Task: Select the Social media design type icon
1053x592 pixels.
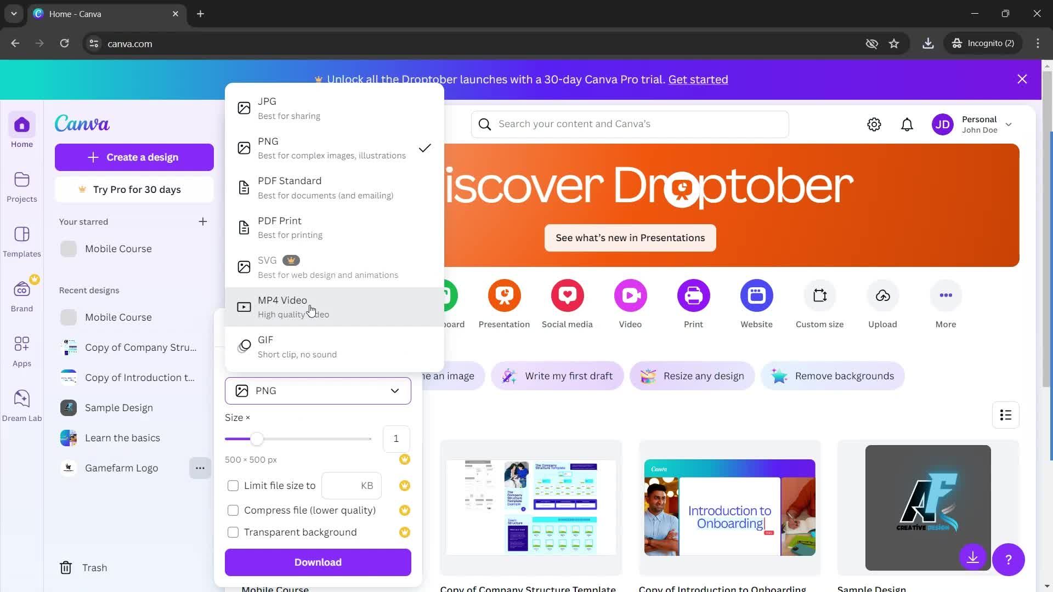Action: coord(568,295)
